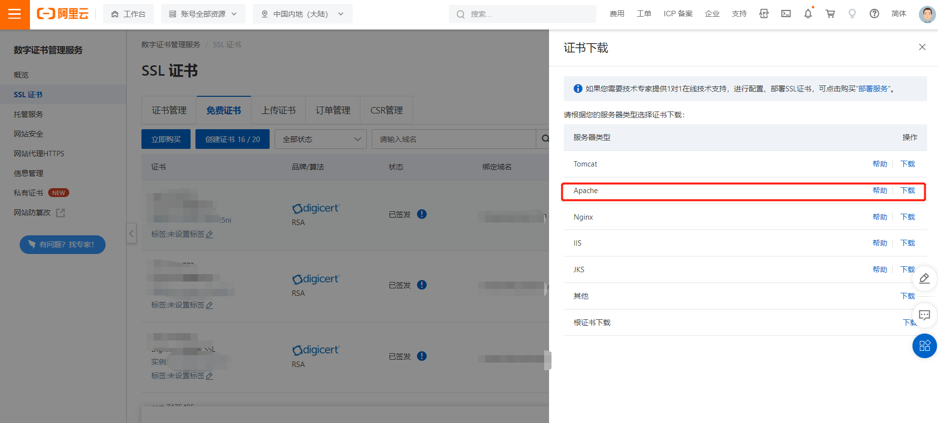
Task: Open help for Tomcat
Action: (x=880, y=164)
